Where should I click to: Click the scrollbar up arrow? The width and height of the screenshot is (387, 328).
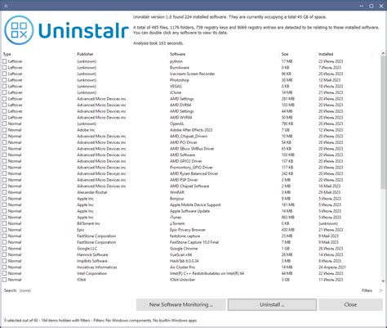pos(383,53)
